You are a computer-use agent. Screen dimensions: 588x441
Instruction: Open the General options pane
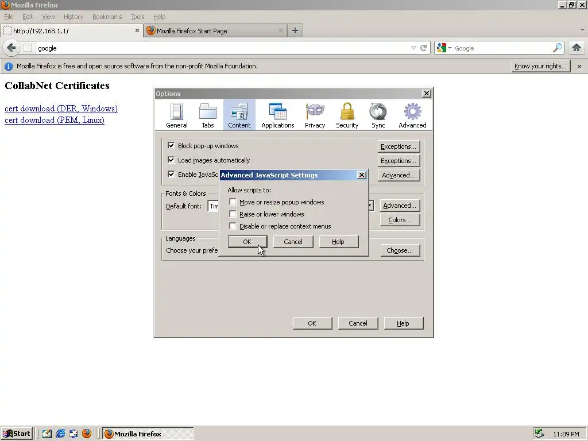coord(177,115)
